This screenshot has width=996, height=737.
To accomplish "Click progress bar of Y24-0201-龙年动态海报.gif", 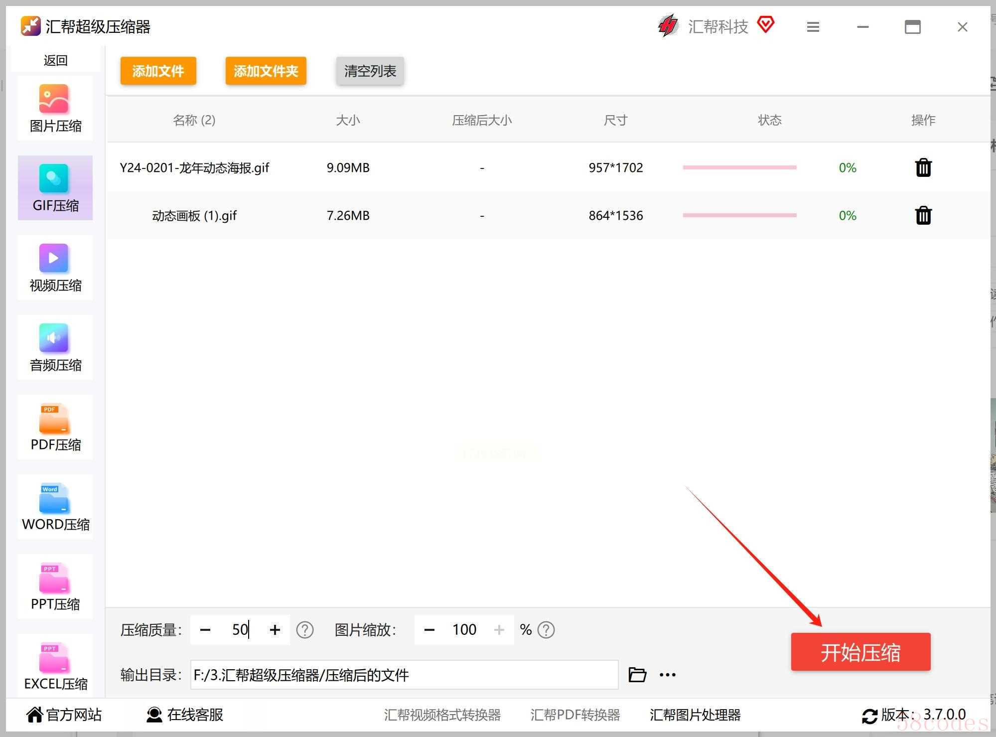I will click(740, 167).
